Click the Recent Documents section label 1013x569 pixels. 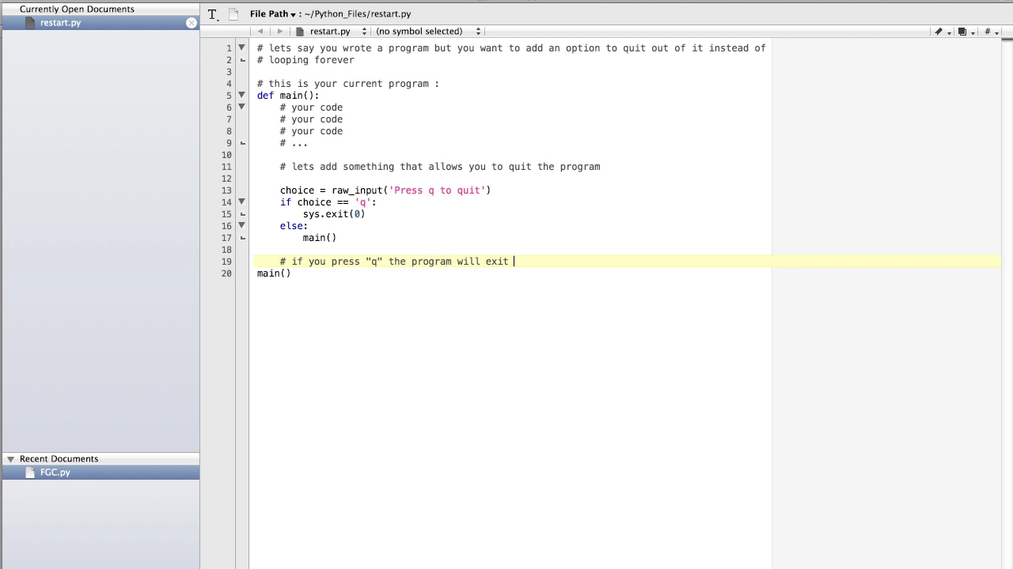[x=59, y=459]
